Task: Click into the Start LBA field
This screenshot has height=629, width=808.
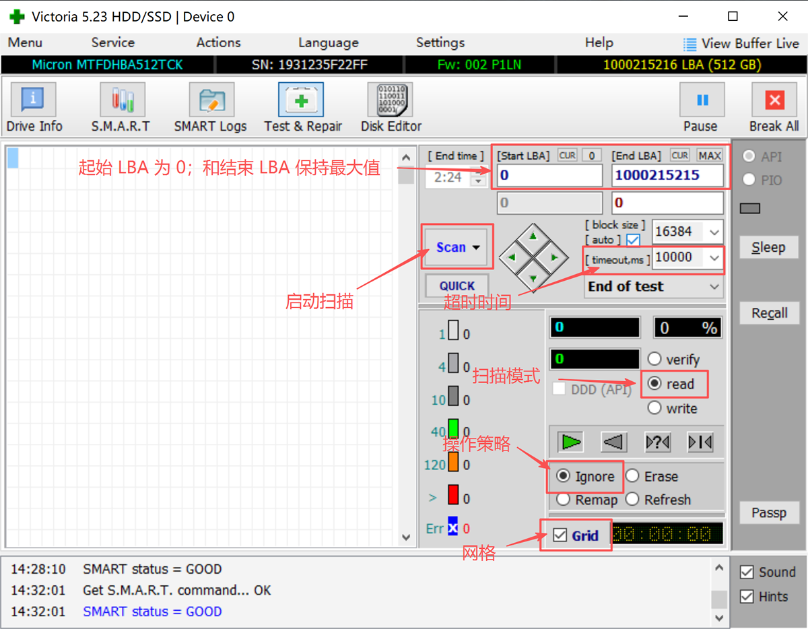Action: point(549,176)
